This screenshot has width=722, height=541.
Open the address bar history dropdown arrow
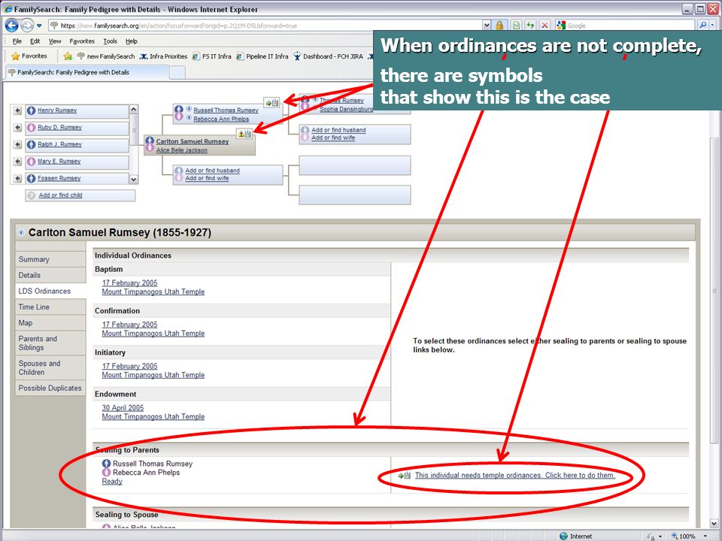[487, 26]
